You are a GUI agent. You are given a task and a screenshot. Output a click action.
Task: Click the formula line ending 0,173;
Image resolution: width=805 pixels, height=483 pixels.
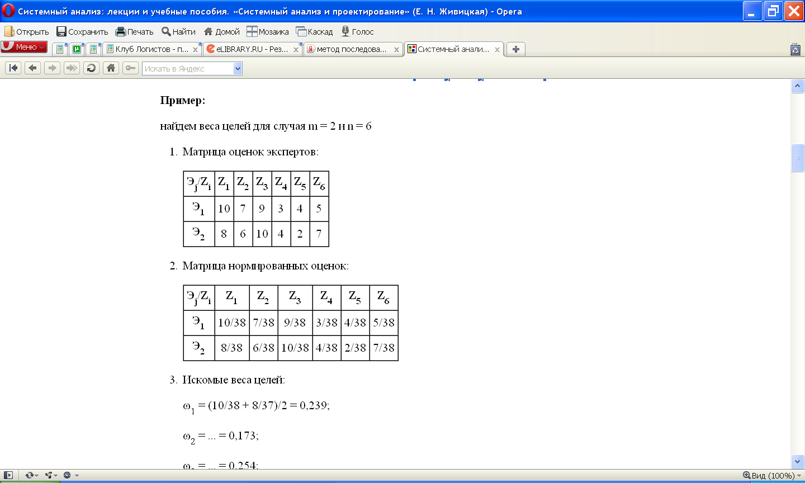pos(220,437)
